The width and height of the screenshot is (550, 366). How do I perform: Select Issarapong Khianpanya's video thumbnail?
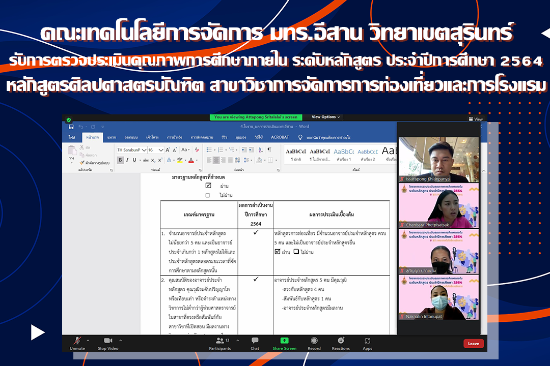pyautogui.click(x=438, y=159)
